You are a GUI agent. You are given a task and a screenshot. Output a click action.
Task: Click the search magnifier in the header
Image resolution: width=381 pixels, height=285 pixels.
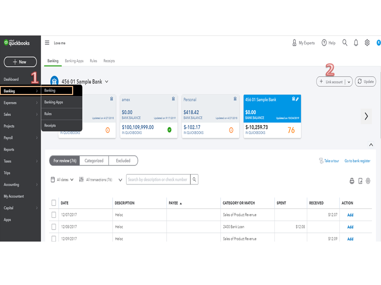[x=344, y=43]
